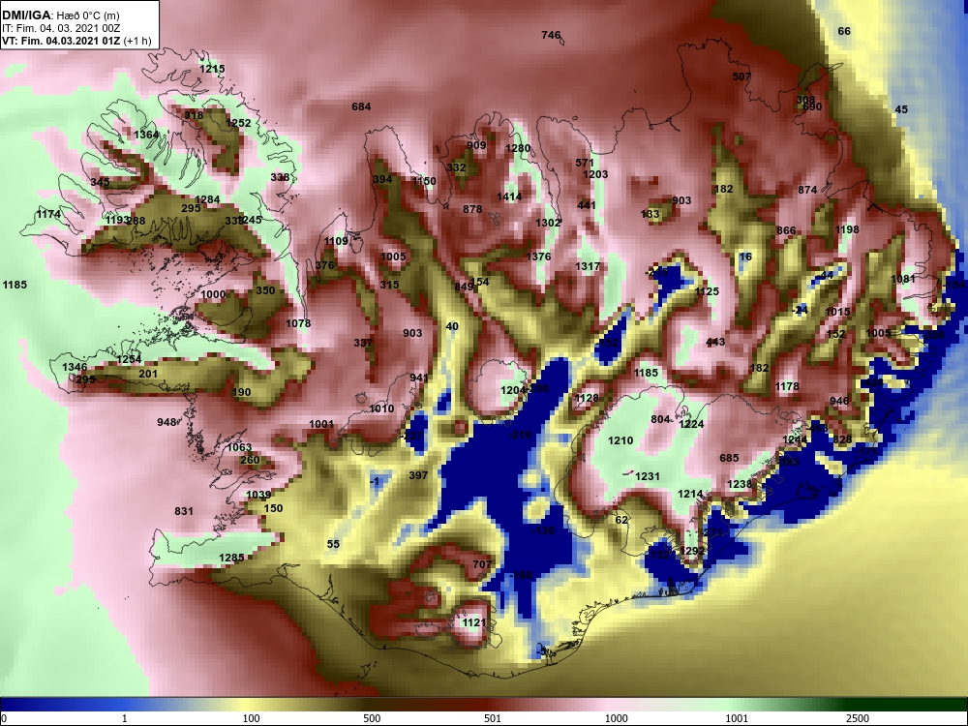Click the map value '1302'
Screen dimensions: 968x726
548,223
